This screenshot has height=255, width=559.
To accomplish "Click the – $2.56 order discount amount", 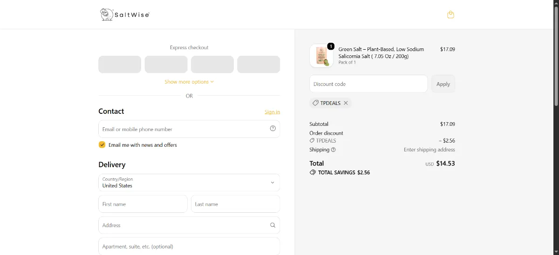I will point(447,140).
